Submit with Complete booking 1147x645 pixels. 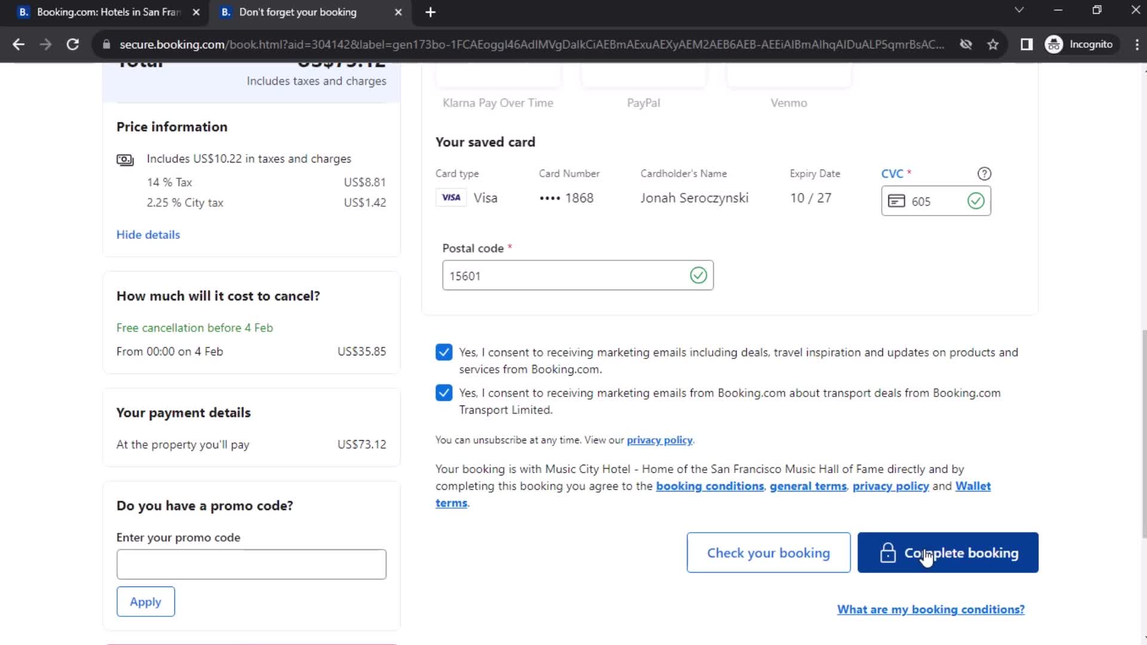[947, 552]
